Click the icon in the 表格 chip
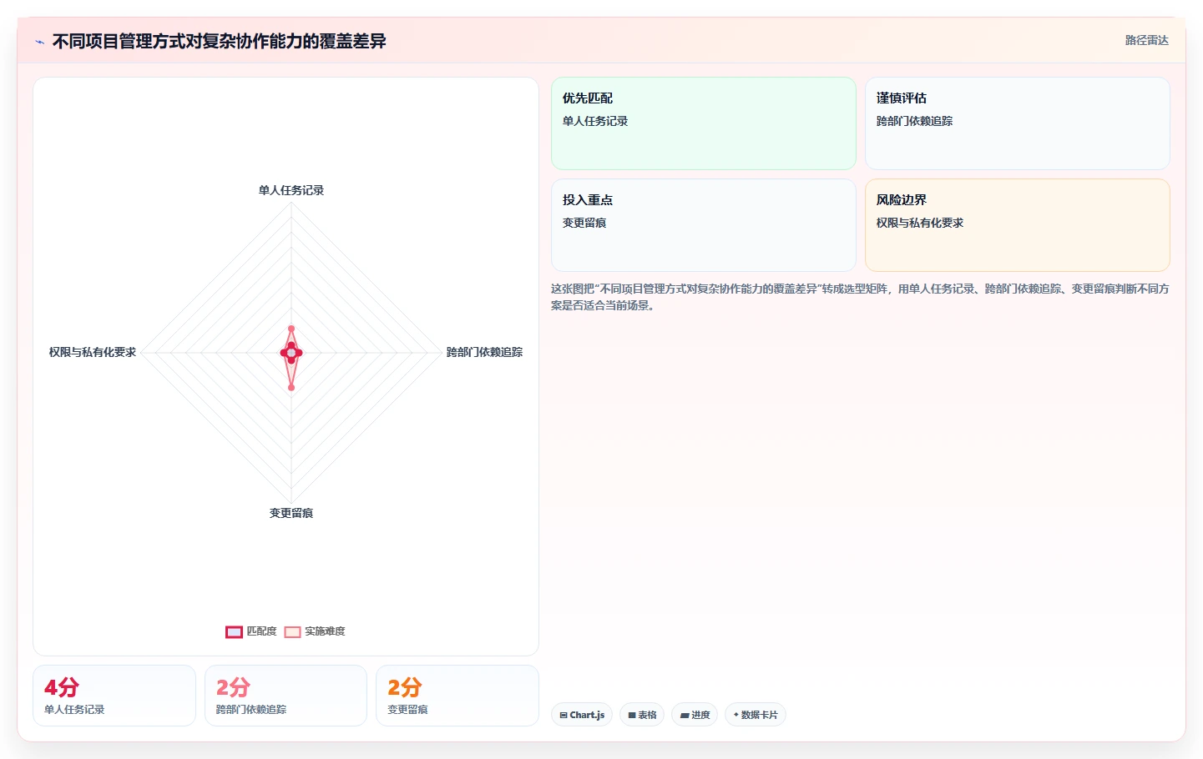 click(x=632, y=716)
